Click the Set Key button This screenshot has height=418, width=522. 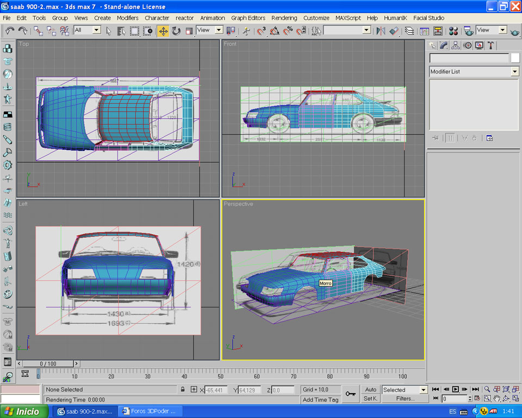point(370,398)
